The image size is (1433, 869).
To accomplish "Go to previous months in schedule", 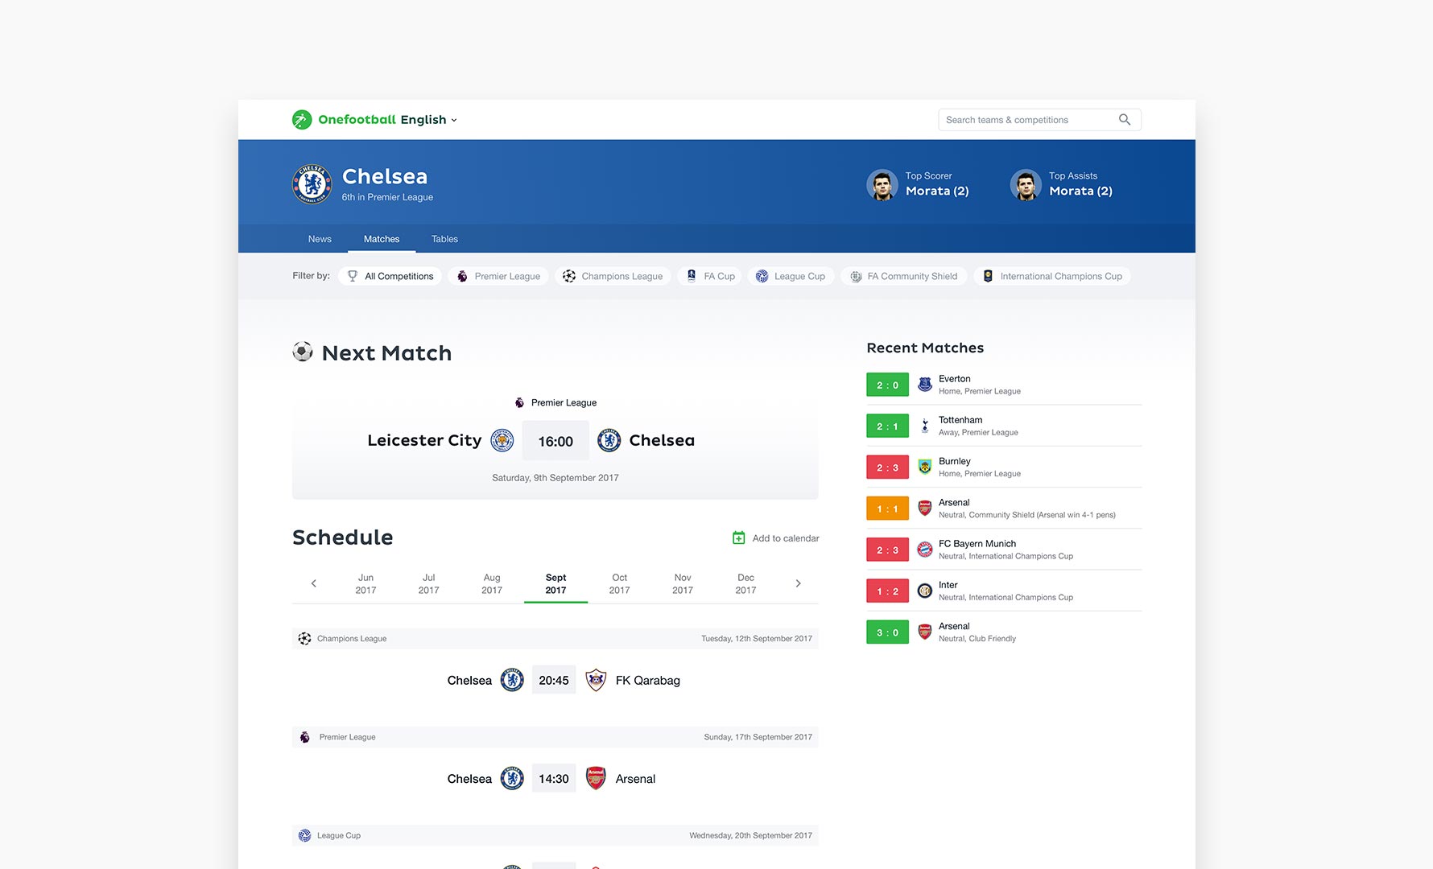I will tap(314, 583).
